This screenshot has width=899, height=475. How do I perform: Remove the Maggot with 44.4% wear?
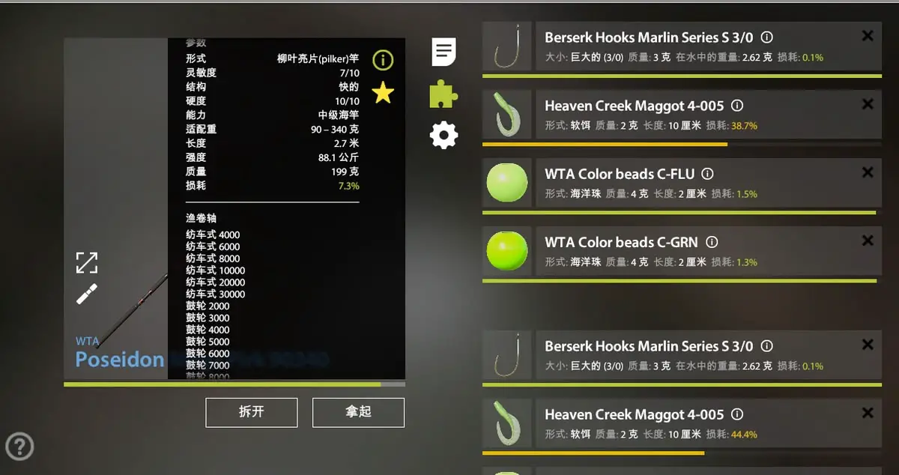click(x=868, y=413)
